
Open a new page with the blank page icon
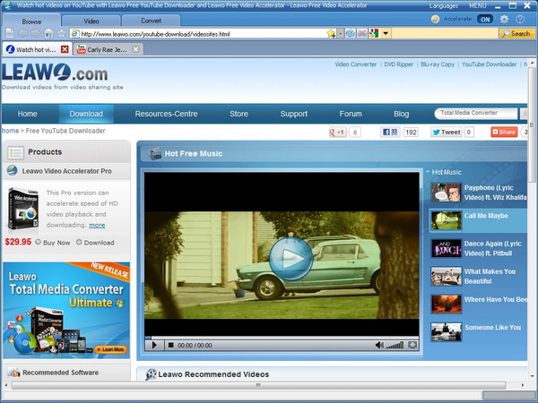(x=10, y=33)
